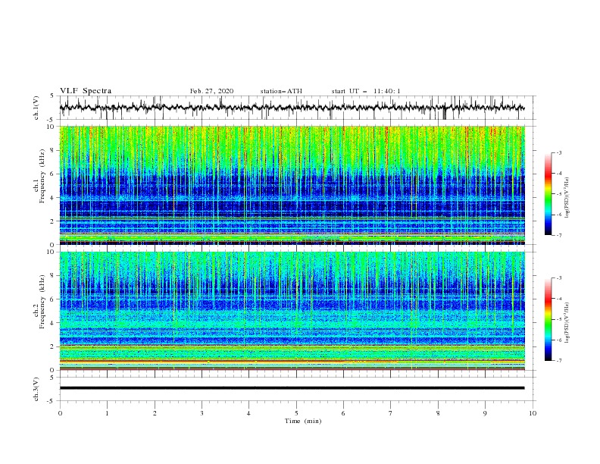
Task: Click the "6" kHz tick of ch.1 spectrogram
Action: click(x=52, y=174)
